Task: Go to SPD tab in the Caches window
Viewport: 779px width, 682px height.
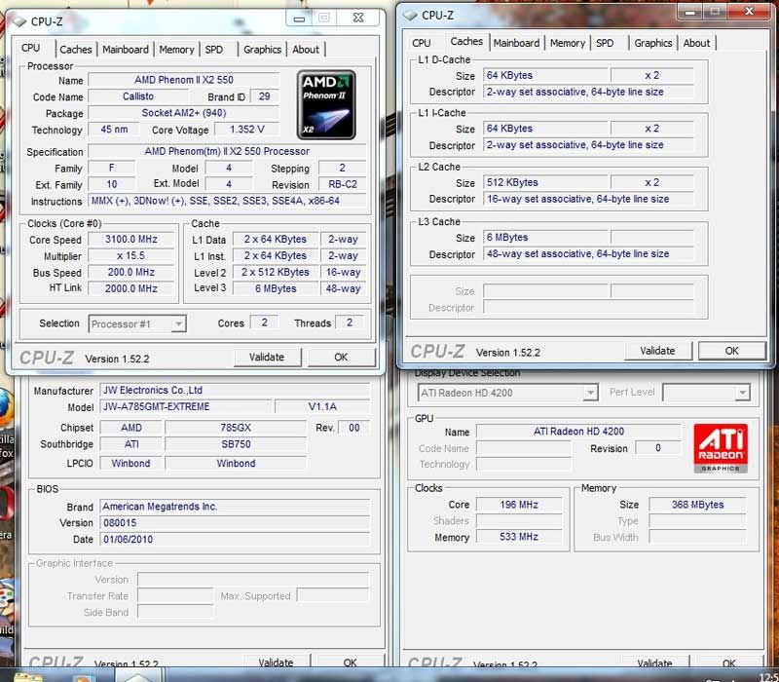Action: [605, 43]
